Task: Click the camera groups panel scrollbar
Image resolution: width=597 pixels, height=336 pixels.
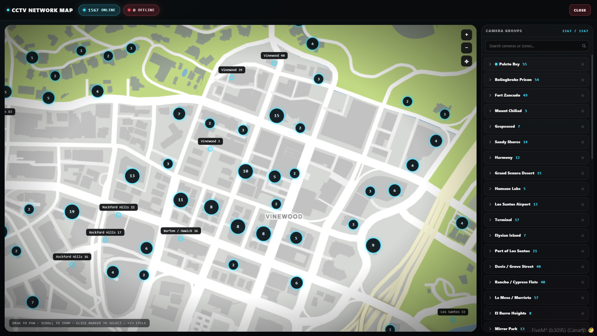Action: [x=592, y=107]
